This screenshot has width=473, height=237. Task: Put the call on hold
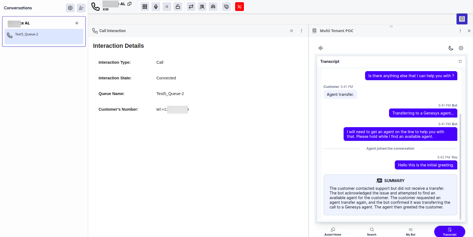[x=167, y=7]
